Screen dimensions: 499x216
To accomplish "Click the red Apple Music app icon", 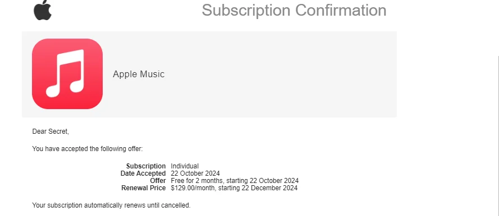I will 67,74.
